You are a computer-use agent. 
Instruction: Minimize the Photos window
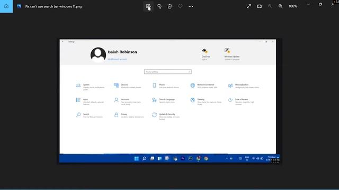[x=308, y=4]
